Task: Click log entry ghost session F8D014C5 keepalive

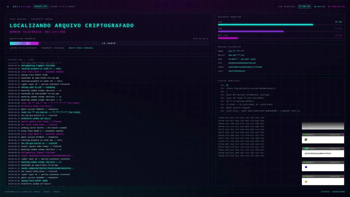Action: pos(33,109)
